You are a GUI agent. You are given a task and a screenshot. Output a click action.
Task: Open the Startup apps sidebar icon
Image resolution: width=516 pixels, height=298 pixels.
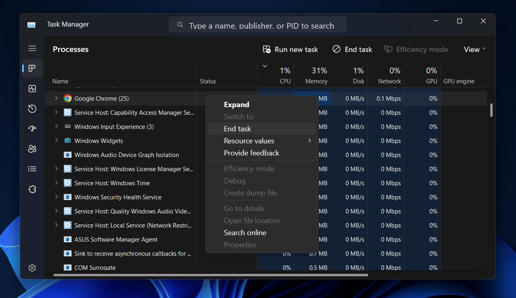pyautogui.click(x=32, y=129)
